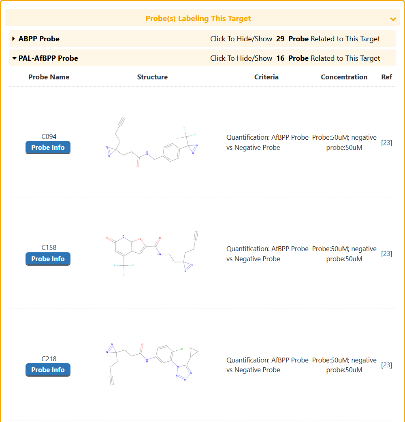The height and width of the screenshot is (422, 405).
Task: Click the 'Probe(s) Labeling This Target' title
Action: point(198,19)
